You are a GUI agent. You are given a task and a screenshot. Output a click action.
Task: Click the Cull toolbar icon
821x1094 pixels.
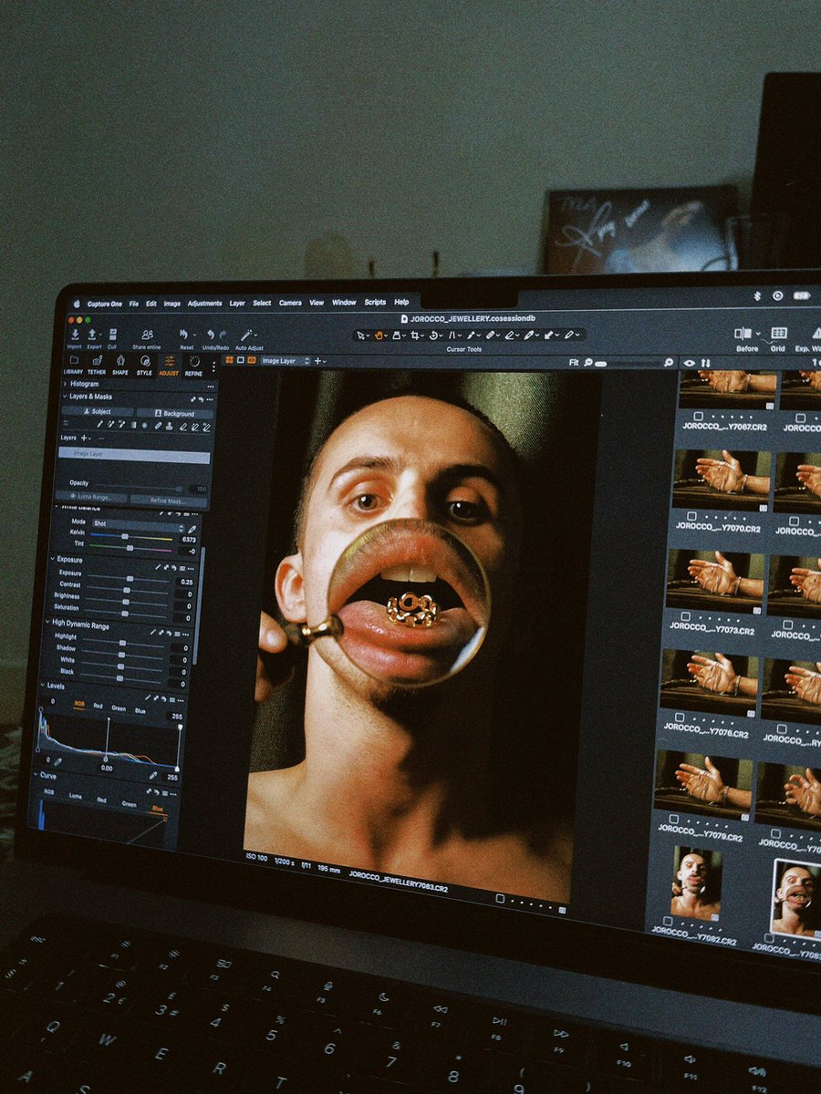coord(113,335)
